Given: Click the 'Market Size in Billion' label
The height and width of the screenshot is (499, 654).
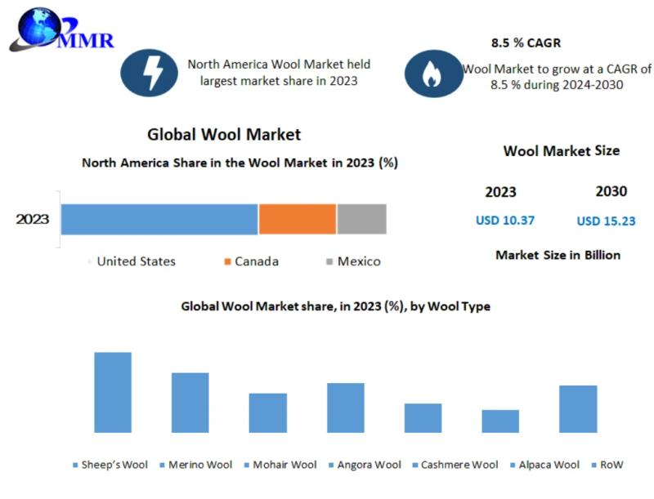Looking at the screenshot, I should (x=558, y=255).
